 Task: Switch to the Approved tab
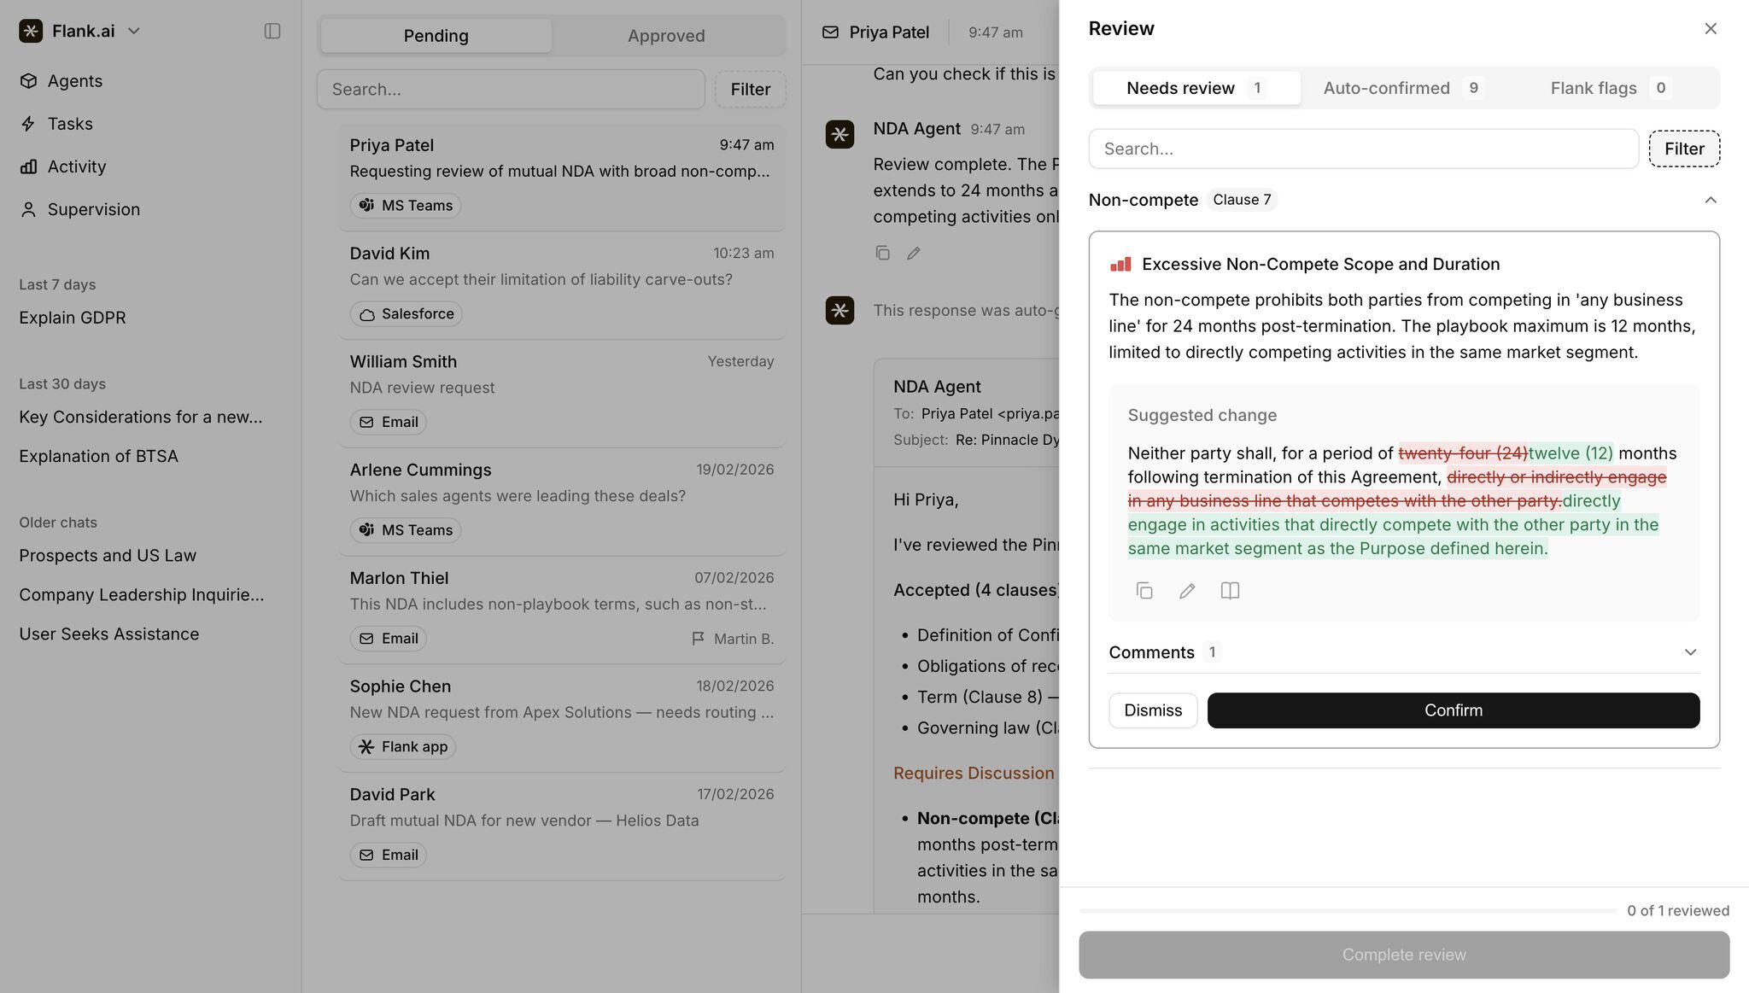point(666,36)
